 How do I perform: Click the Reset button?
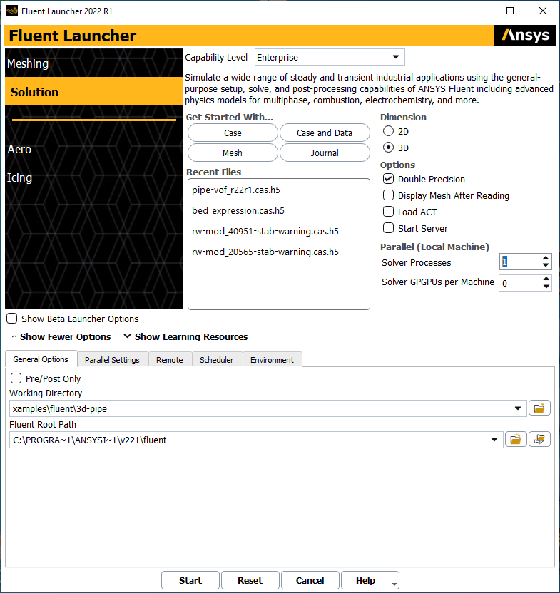point(250,580)
